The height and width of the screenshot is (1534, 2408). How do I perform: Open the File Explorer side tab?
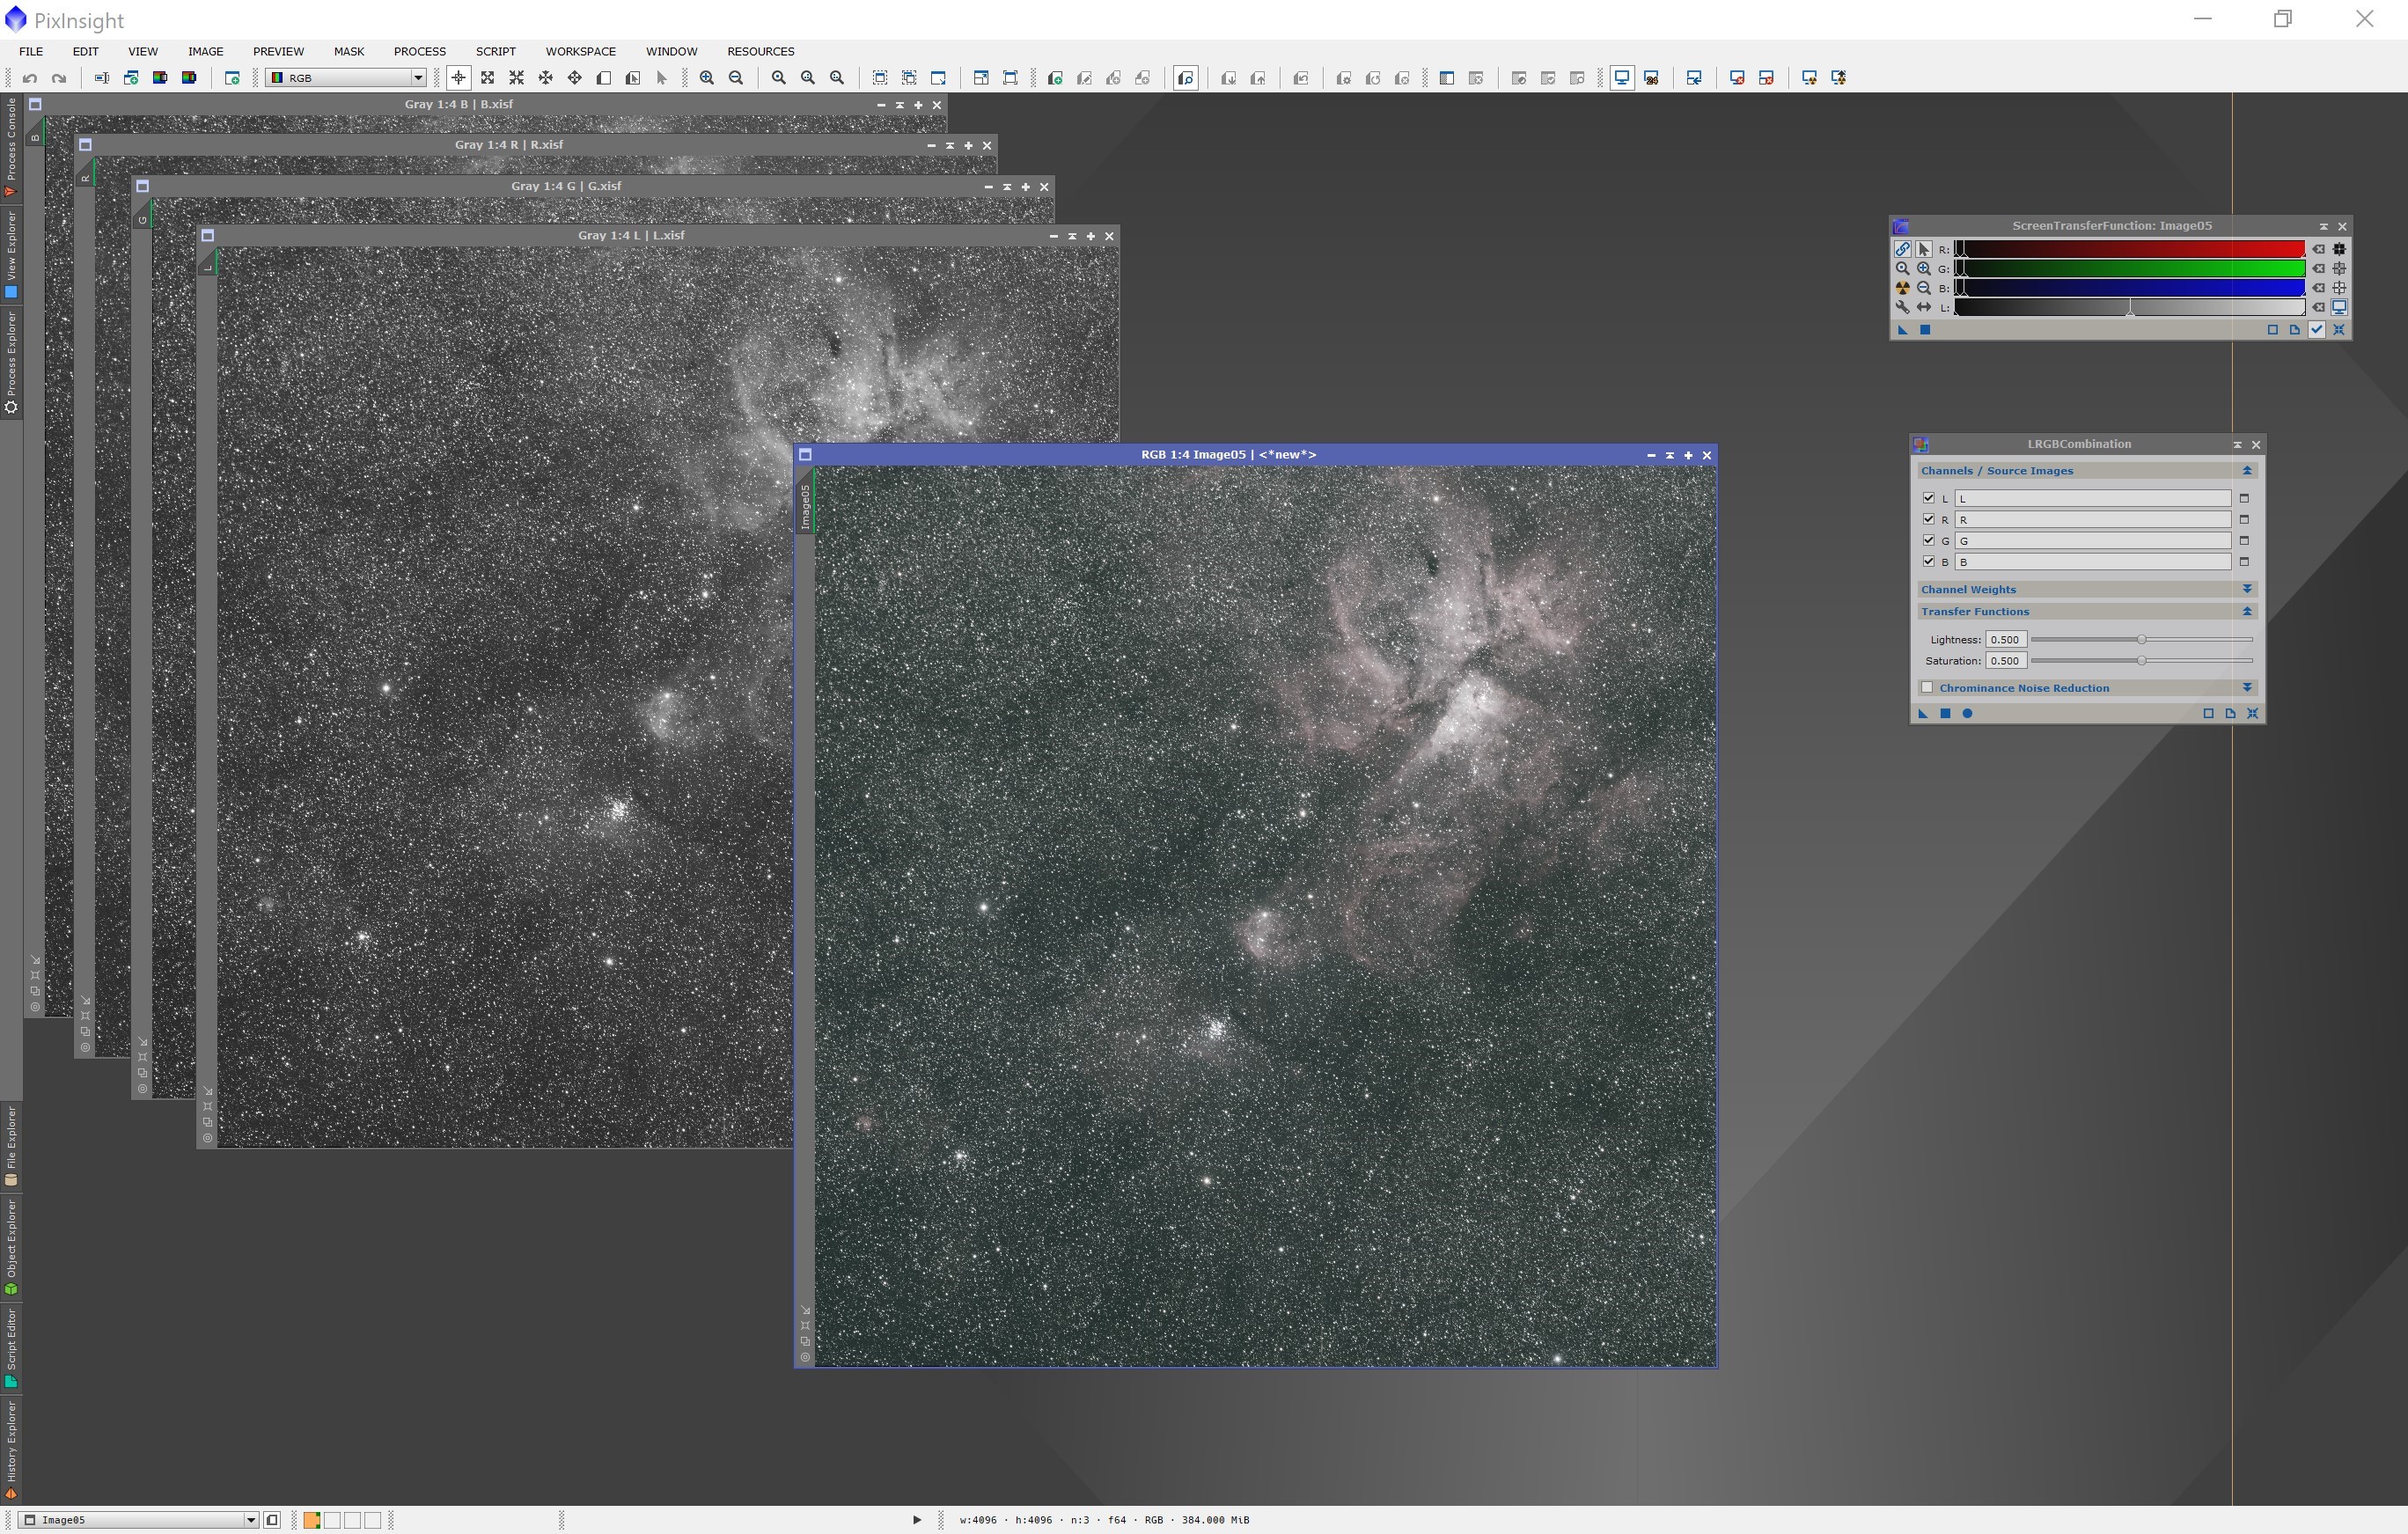(x=11, y=1145)
